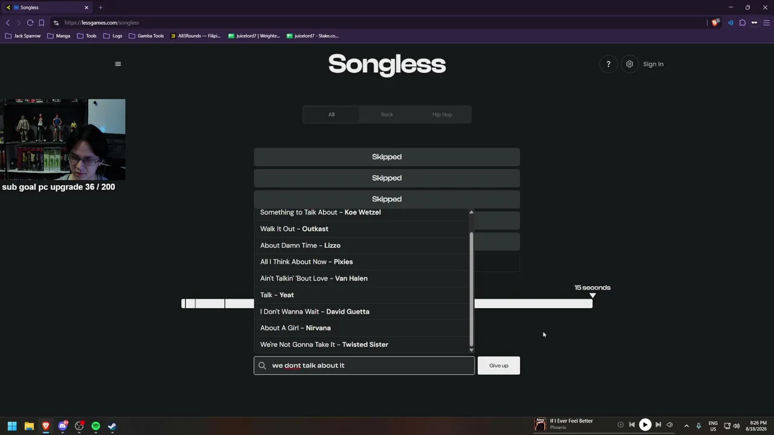The width and height of the screenshot is (774, 435).
Task: Pick I Don't Wanna Wait - David Guetta
Action: [x=361, y=312]
